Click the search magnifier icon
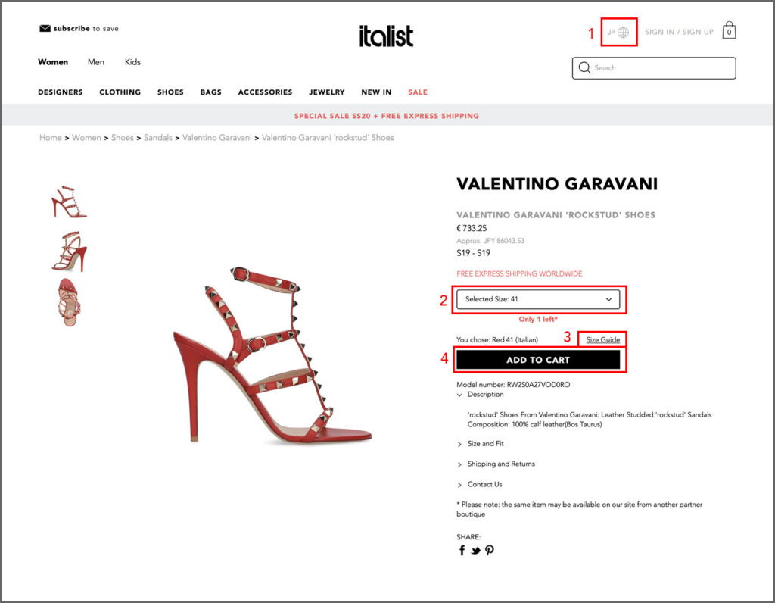Image resolution: width=775 pixels, height=603 pixels. click(x=584, y=68)
